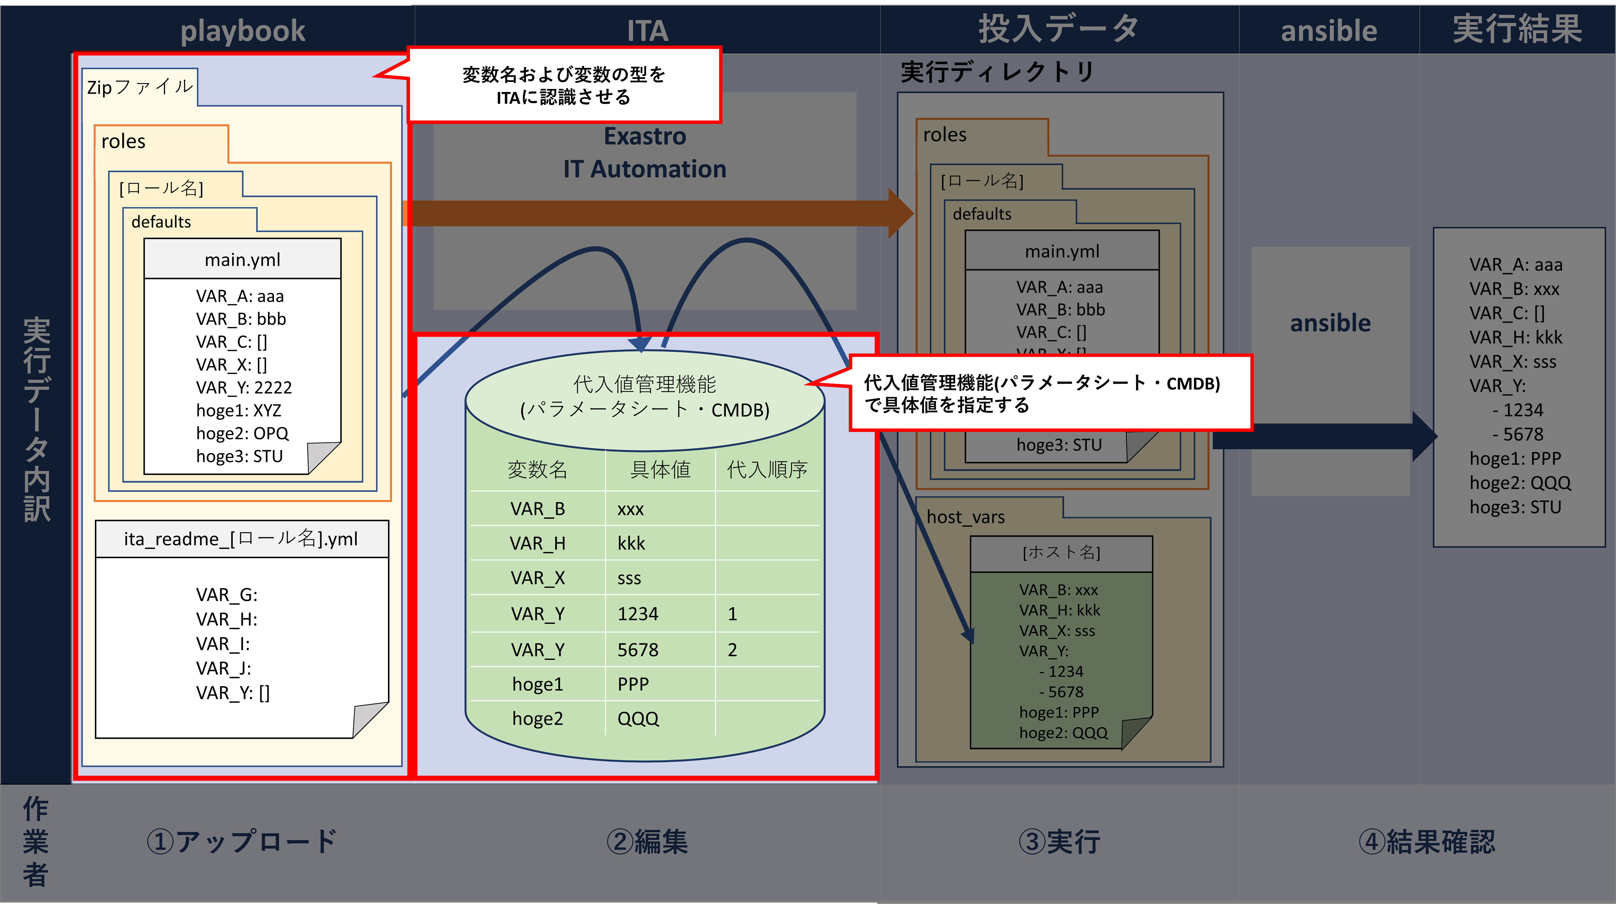
Task: Click the 'Zipファイル' folder tab label
Action: pyautogui.click(x=140, y=87)
